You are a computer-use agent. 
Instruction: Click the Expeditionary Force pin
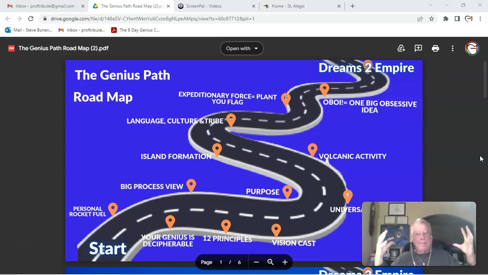coord(286,99)
